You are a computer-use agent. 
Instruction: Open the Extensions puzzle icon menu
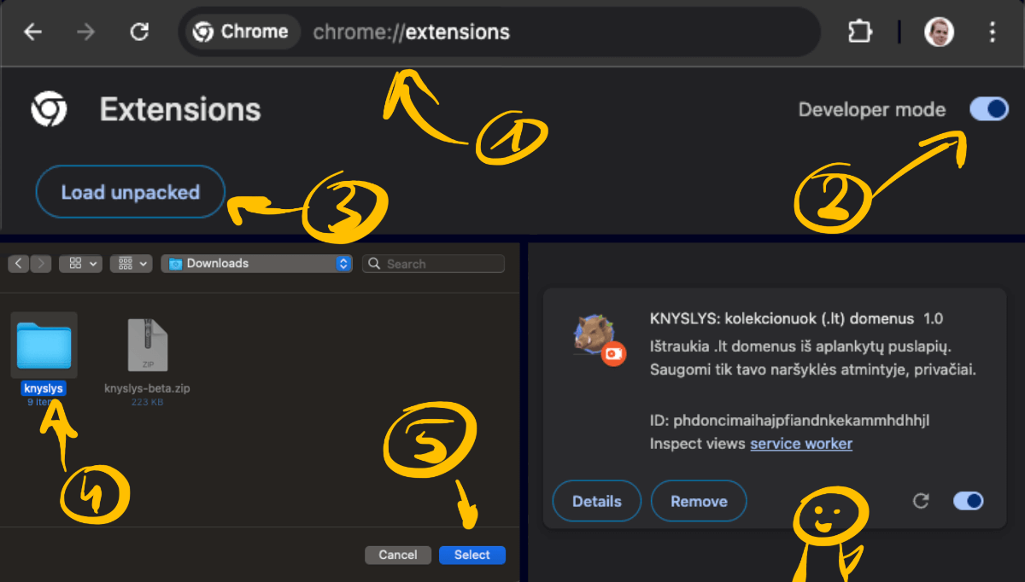pos(859,32)
